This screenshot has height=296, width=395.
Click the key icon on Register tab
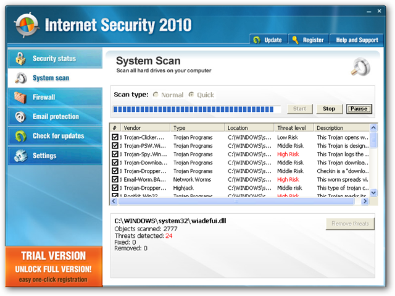[296, 40]
